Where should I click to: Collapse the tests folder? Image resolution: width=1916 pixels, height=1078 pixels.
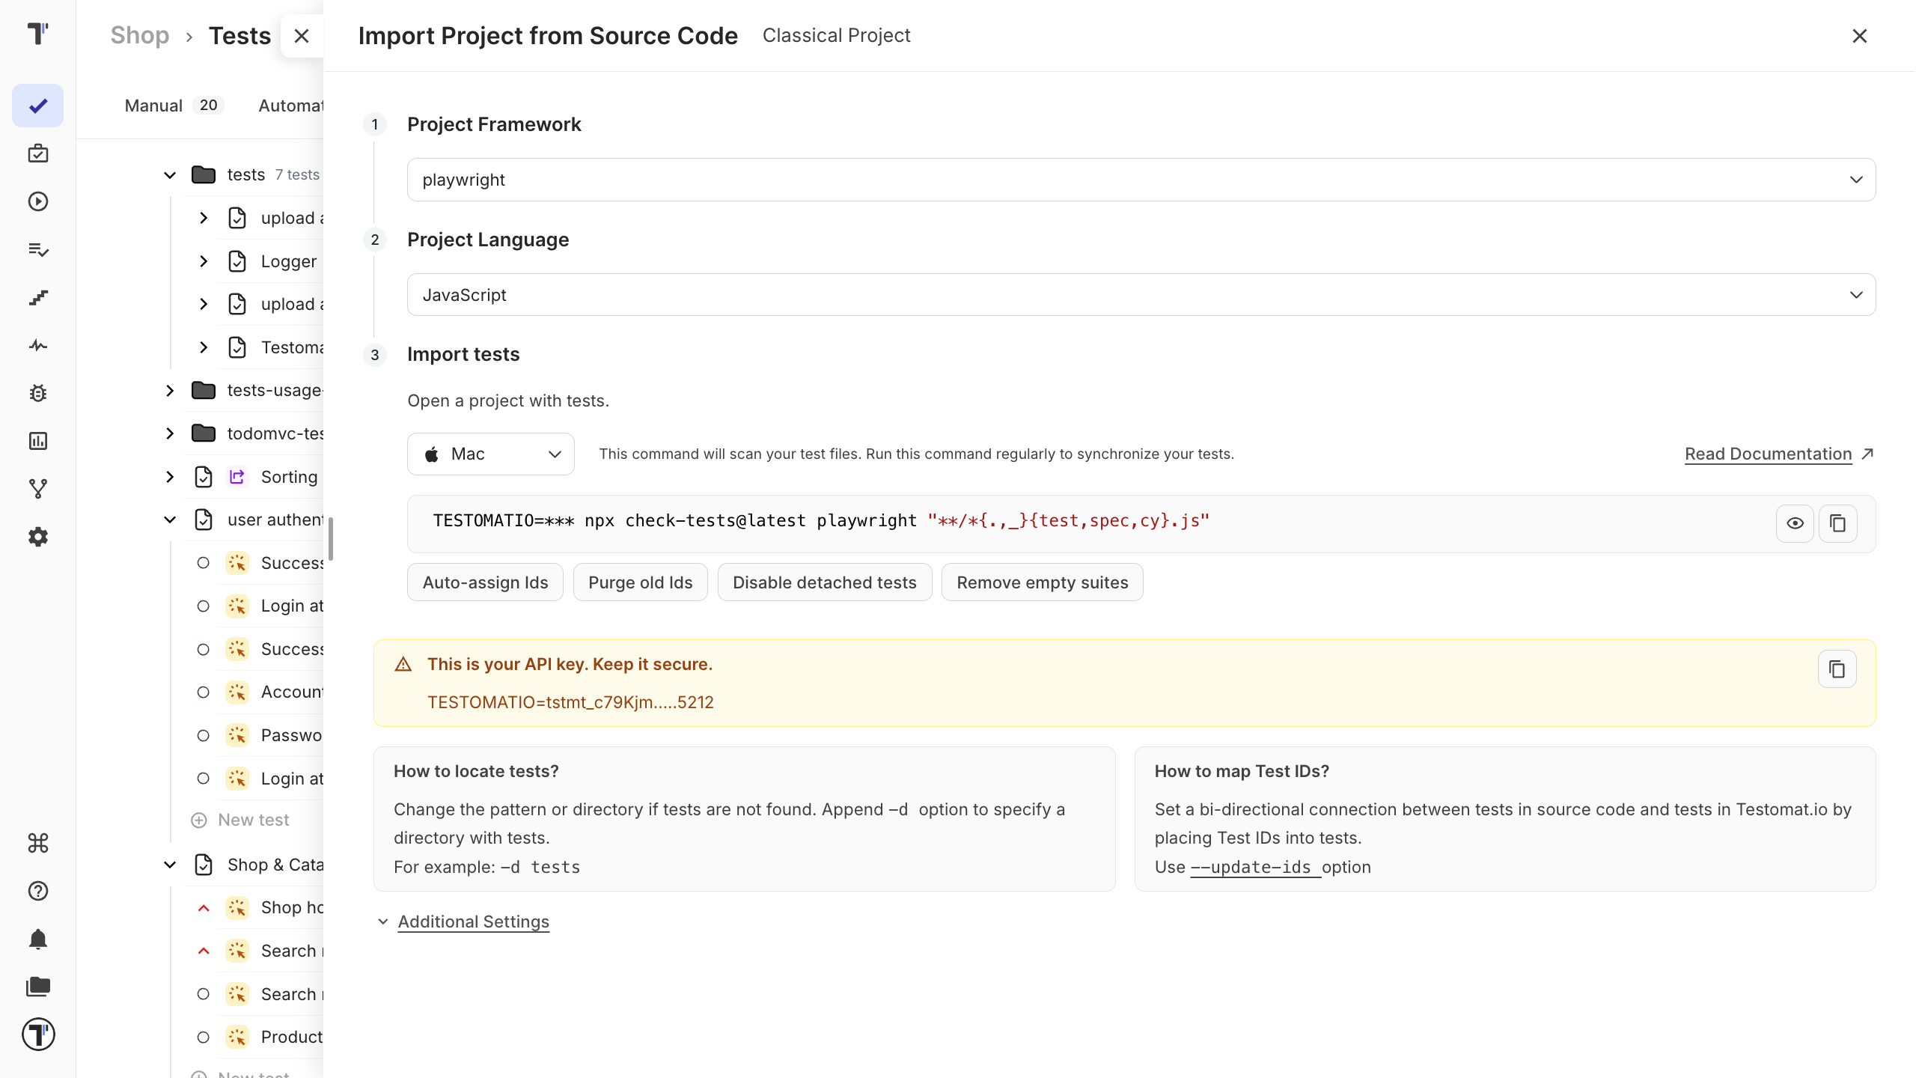click(x=170, y=175)
